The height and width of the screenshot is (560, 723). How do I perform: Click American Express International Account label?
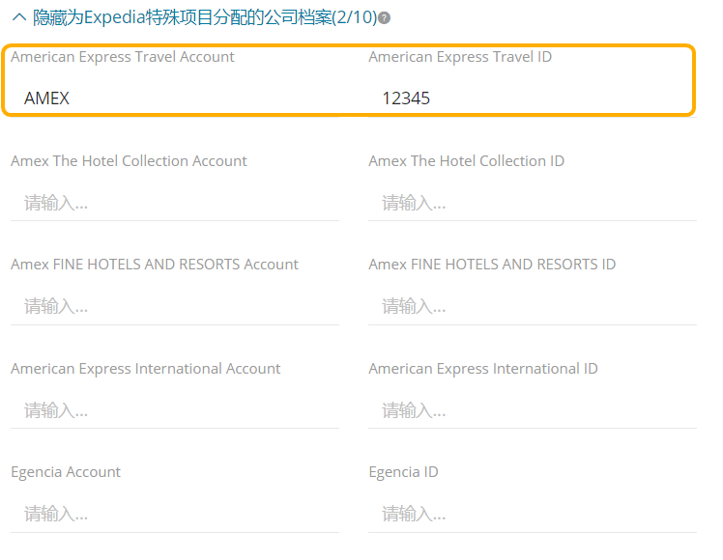(146, 369)
